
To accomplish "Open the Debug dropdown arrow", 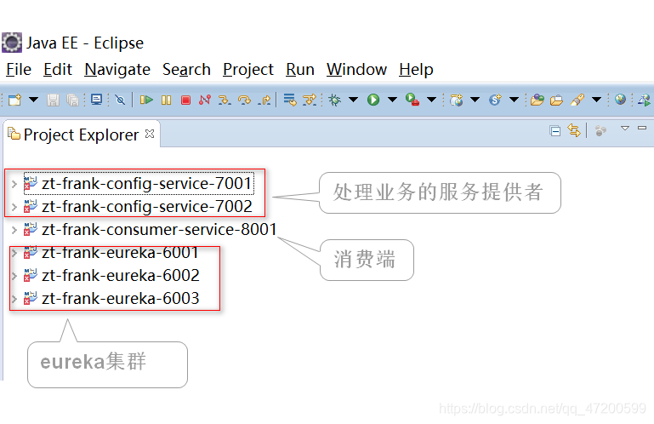I will 353,100.
